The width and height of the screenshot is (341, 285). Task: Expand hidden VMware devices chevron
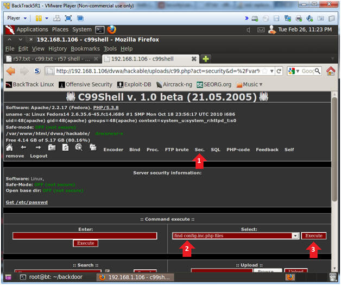(x=247, y=18)
